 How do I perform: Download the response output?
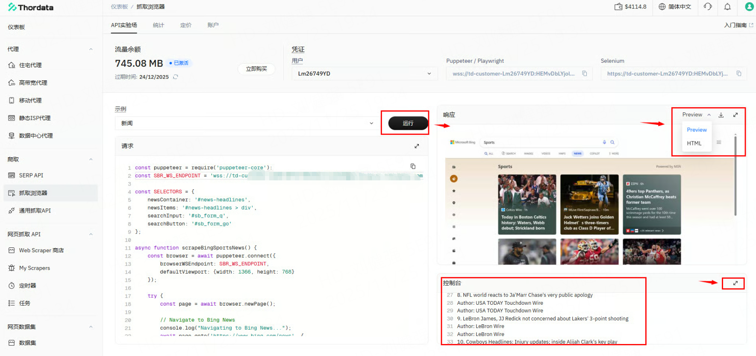[721, 115]
